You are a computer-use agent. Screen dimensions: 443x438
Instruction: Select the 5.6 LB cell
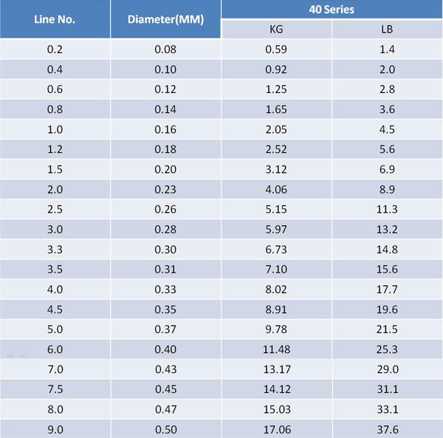(x=387, y=149)
